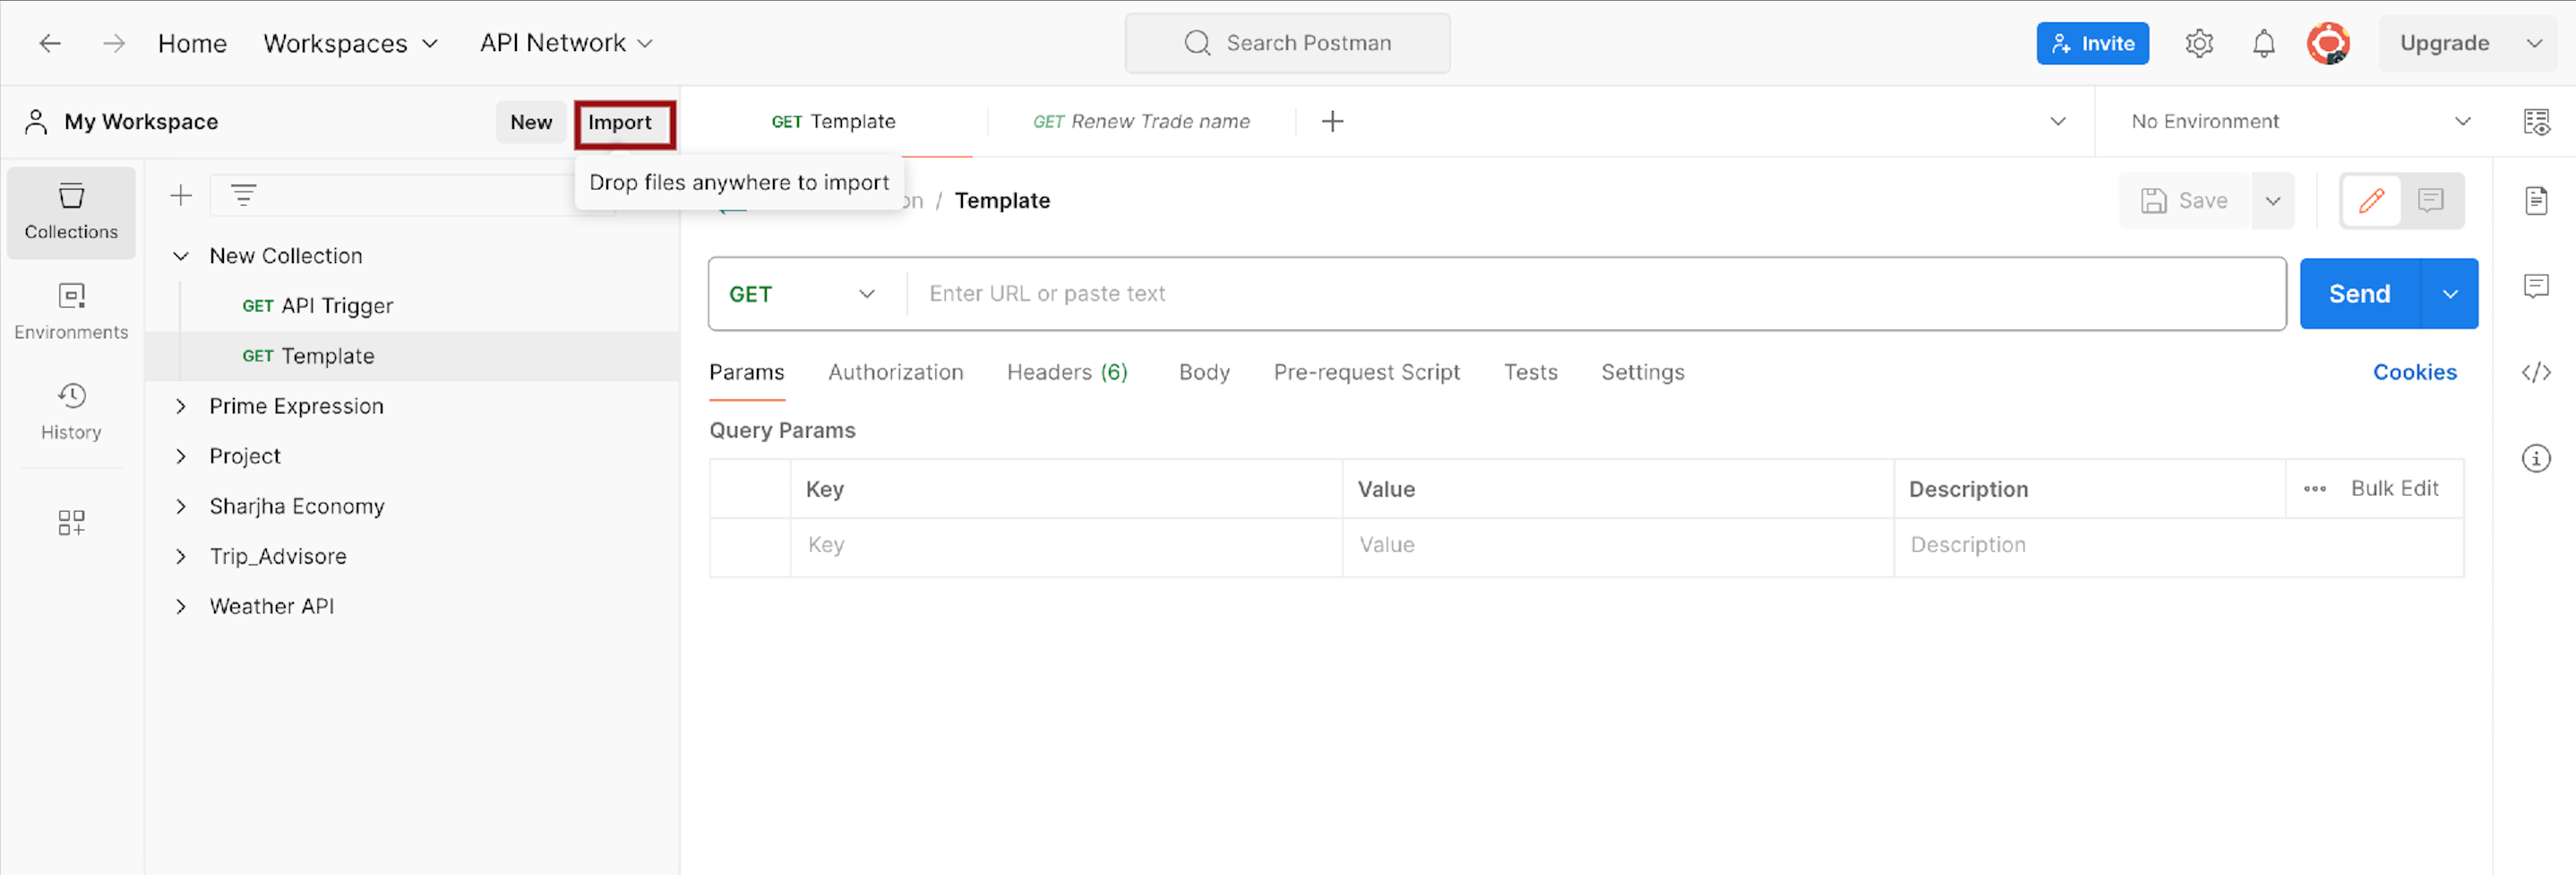Open the code snippet panel on the right
The height and width of the screenshot is (875, 2576).
(x=2538, y=371)
